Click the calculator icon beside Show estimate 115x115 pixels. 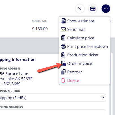[x=63, y=21]
